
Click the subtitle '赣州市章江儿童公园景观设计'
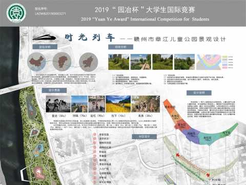coord(179,39)
